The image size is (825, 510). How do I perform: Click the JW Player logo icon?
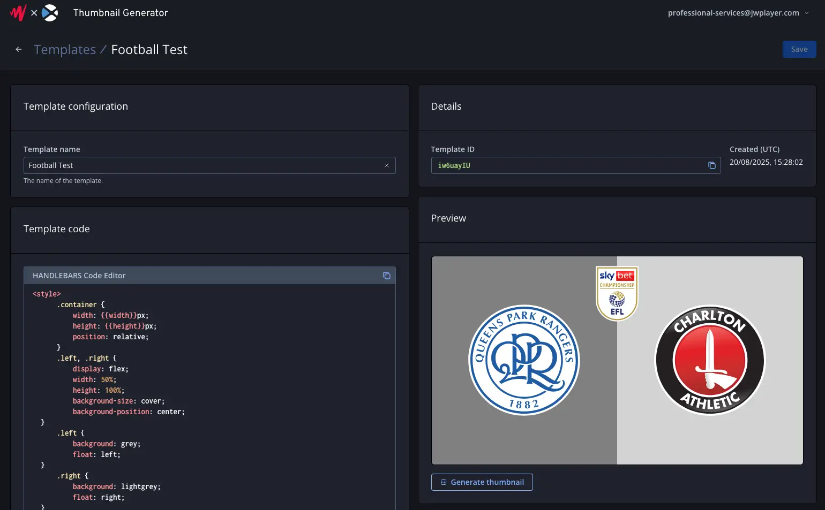tap(18, 13)
